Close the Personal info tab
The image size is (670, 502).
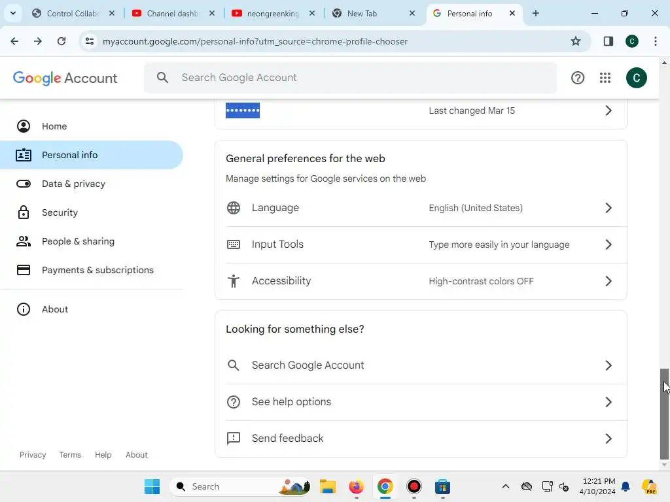coord(512,13)
